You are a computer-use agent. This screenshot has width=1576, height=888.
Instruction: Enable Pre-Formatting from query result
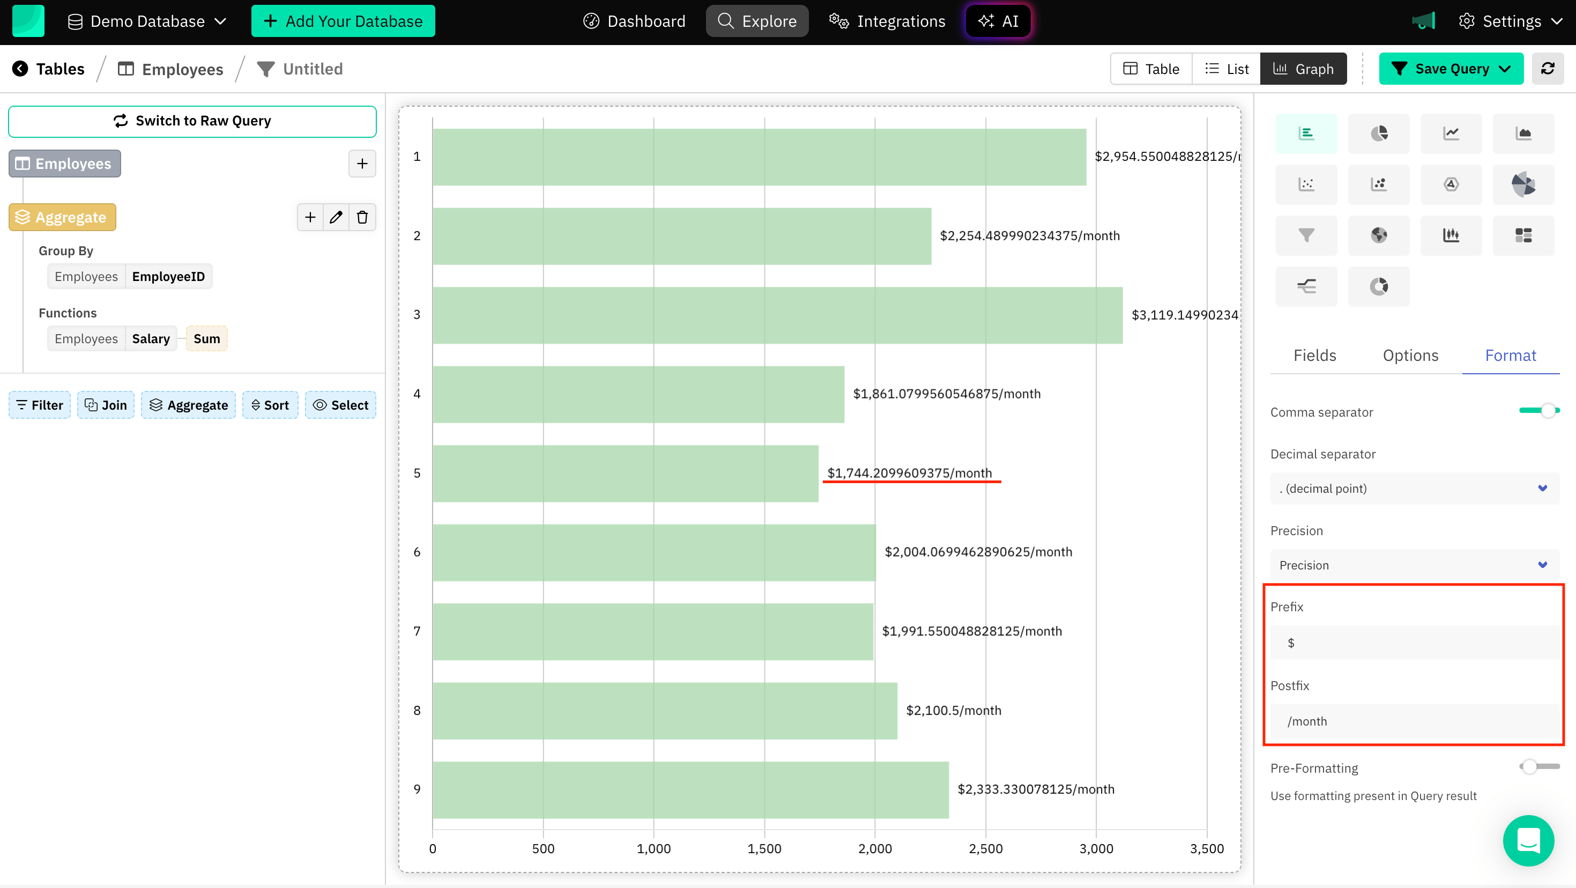point(1537,766)
